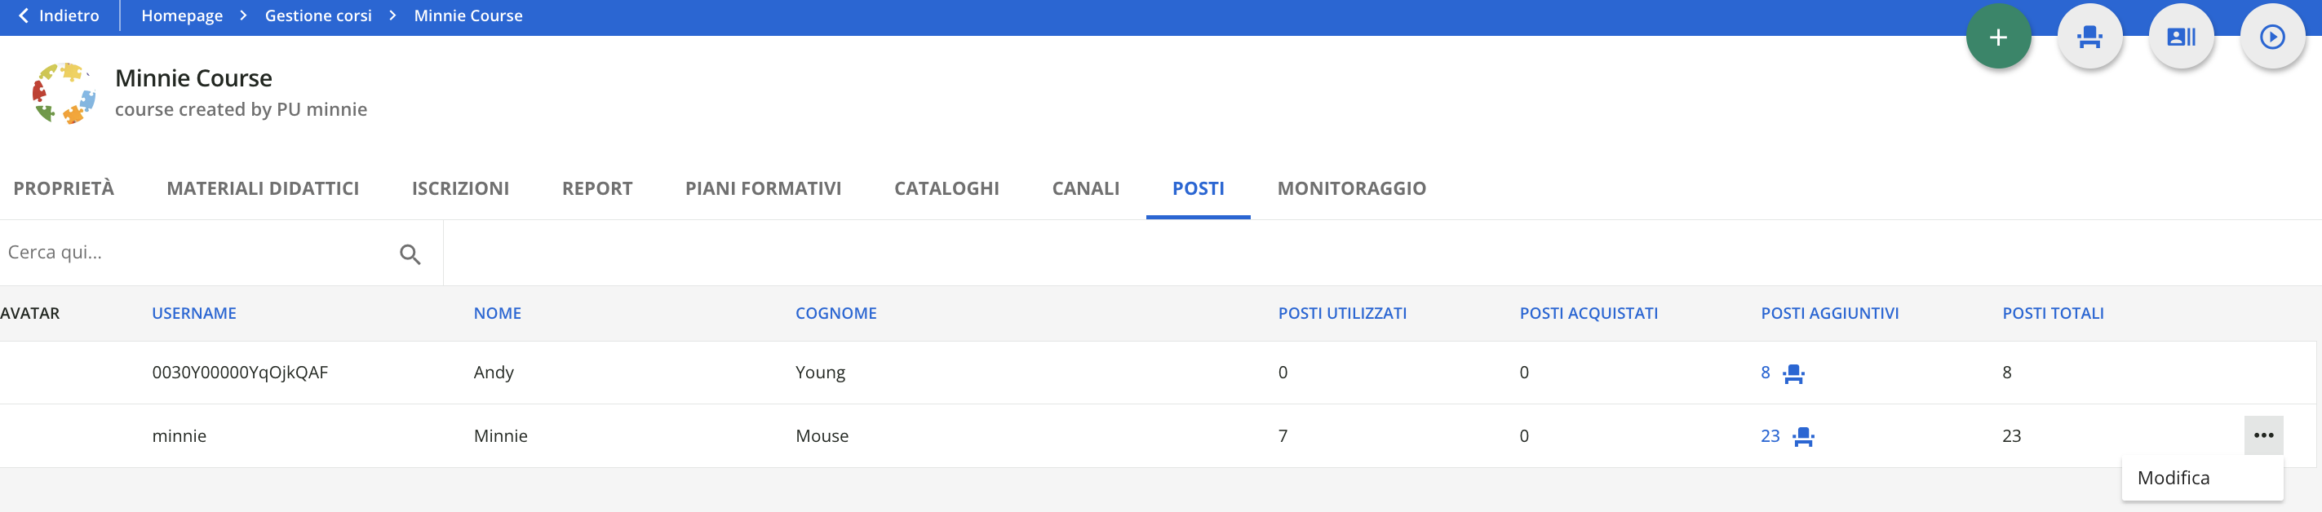Add new seats with the green plus button
This screenshot has width=2322, height=512.
(1996, 36)
